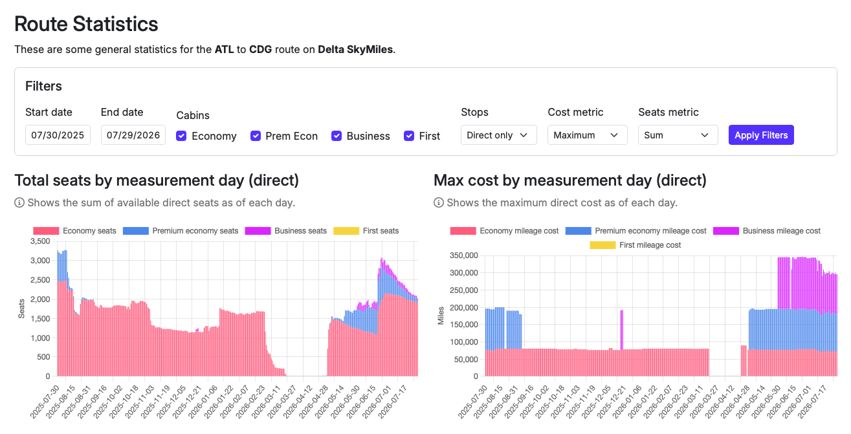Image resolution: width=851 pixels, height=434 pixels.
Task: Click the Route Statistics page heading
Action: [86, 24]
